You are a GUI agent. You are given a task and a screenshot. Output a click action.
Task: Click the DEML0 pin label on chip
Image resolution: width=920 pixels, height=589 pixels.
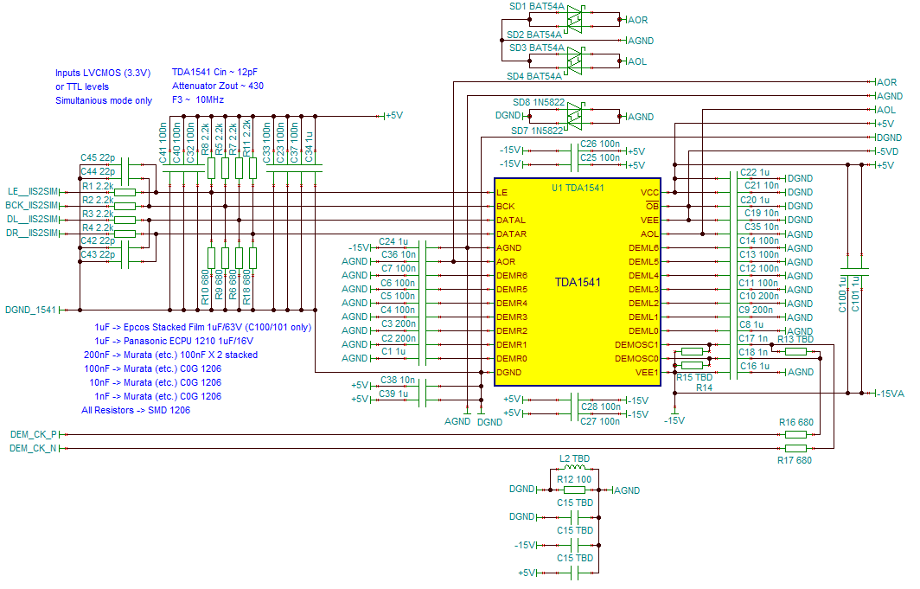(643, 331)
